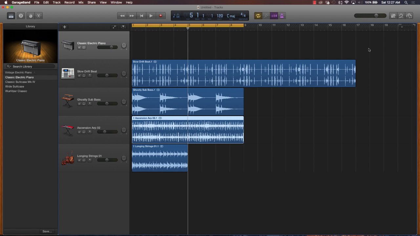Mute the Slow Drift Beat track
420x236 pixels.
click(79, 76)
